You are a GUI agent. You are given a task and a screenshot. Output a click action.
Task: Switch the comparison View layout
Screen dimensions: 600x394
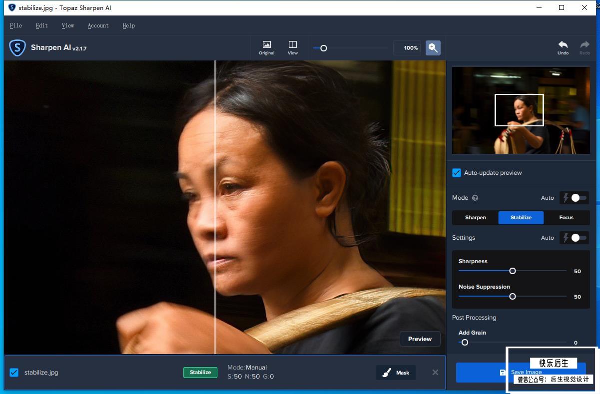[x=293, y=48]
